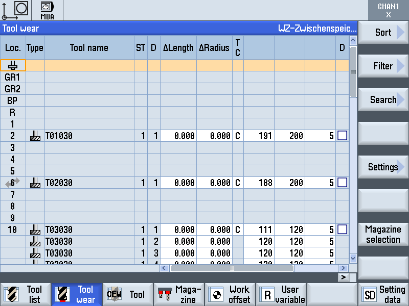Tick the D checkbox for T01030
409x306 pixels.
343,136
